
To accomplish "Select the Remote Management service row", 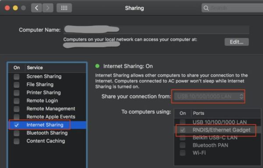I will 47,109.
